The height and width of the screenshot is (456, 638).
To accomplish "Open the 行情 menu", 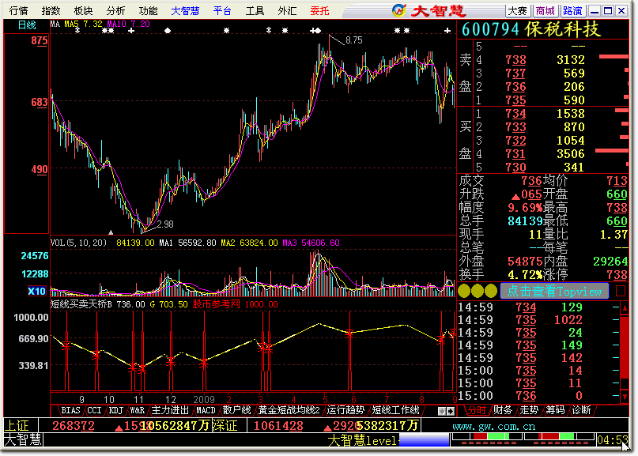I will (18, 10).
